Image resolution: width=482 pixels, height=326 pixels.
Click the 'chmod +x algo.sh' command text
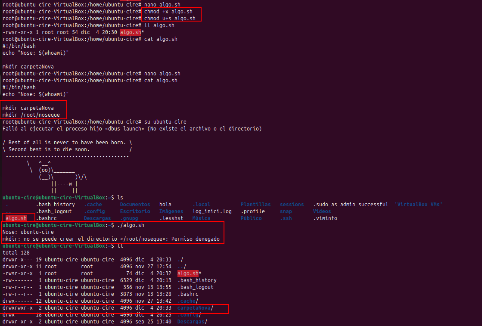point(168,12)
